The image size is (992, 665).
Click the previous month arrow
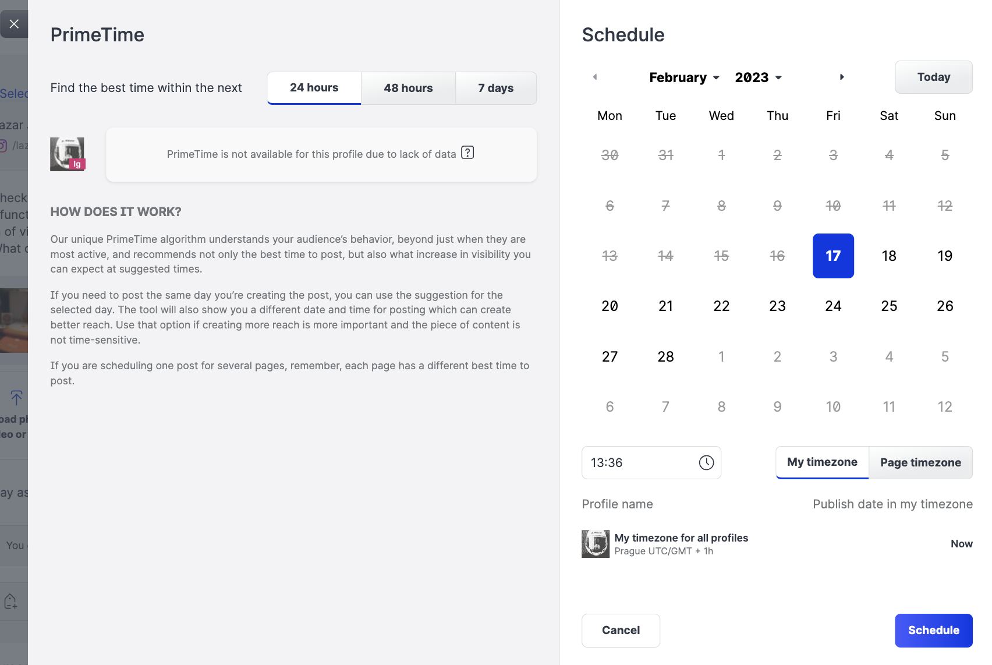595,77
